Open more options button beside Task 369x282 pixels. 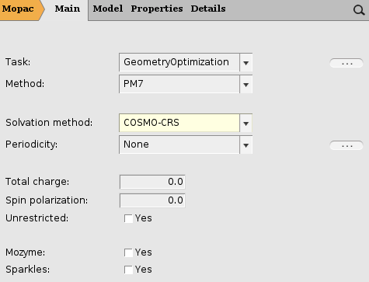point(346,63)
